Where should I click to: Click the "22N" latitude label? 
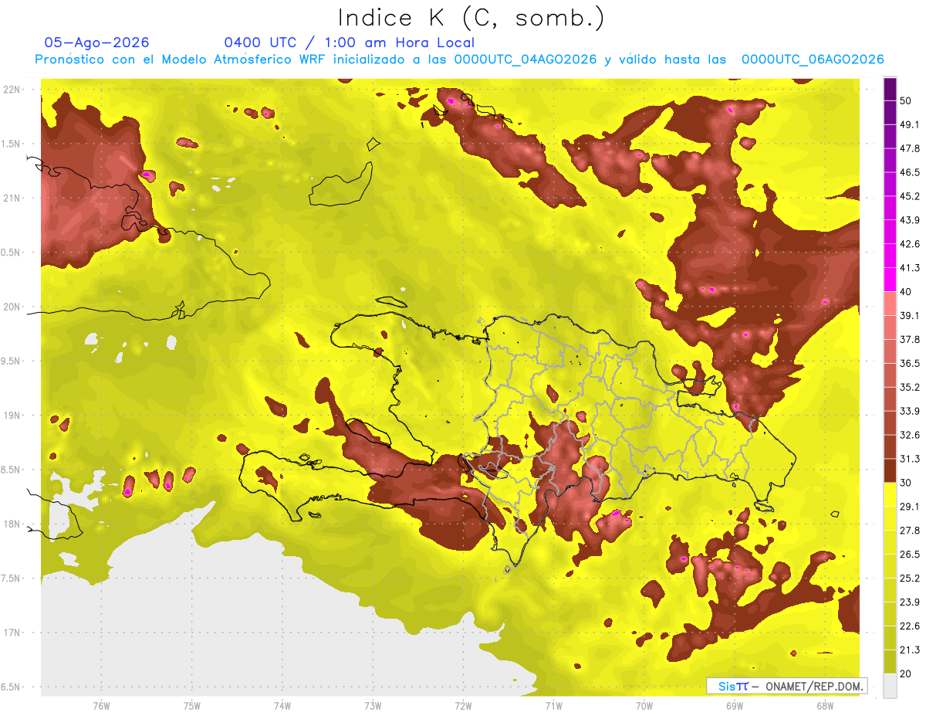(12, 89)
